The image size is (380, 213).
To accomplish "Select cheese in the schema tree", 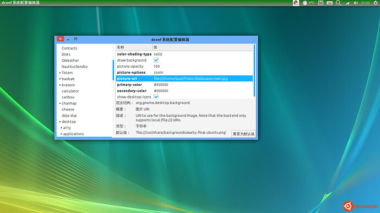I will click(68, 110).
